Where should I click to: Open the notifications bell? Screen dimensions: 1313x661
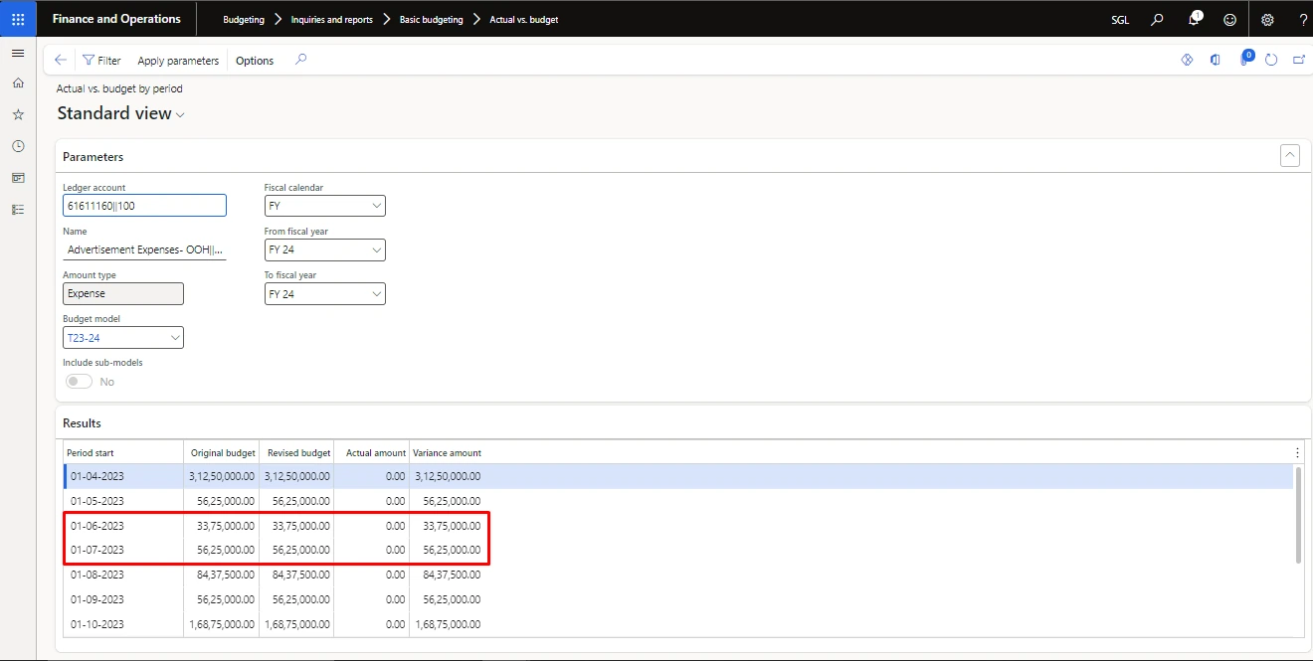click(x=1195, y=19)
